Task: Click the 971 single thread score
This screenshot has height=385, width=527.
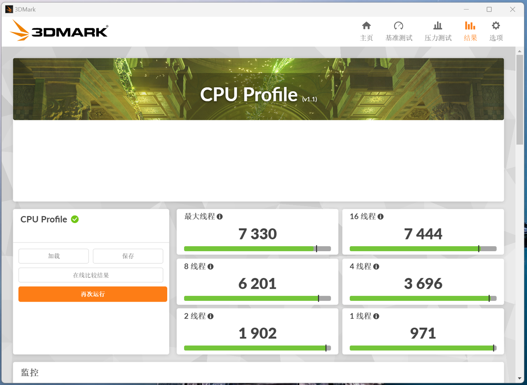Action: [x=423, y=333]
